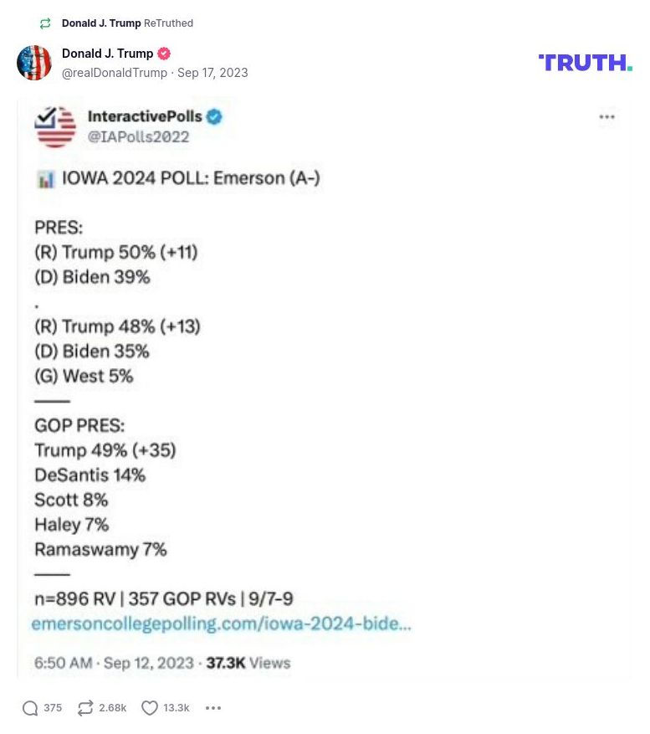Like the post using the heart icon

pos(149,707)
